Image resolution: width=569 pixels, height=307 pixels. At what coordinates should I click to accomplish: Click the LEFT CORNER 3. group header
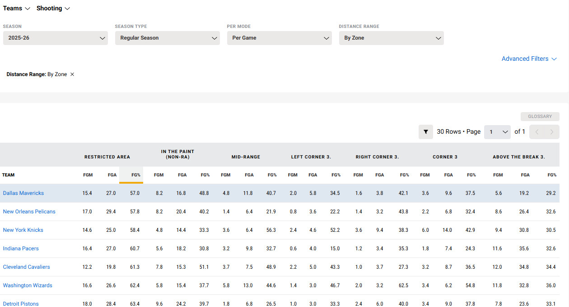311,157
